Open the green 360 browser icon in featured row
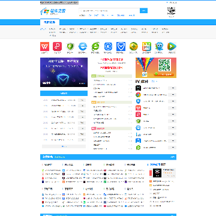Image resolution: width=216 pixels, height=216 pixels. pos(95,46)
